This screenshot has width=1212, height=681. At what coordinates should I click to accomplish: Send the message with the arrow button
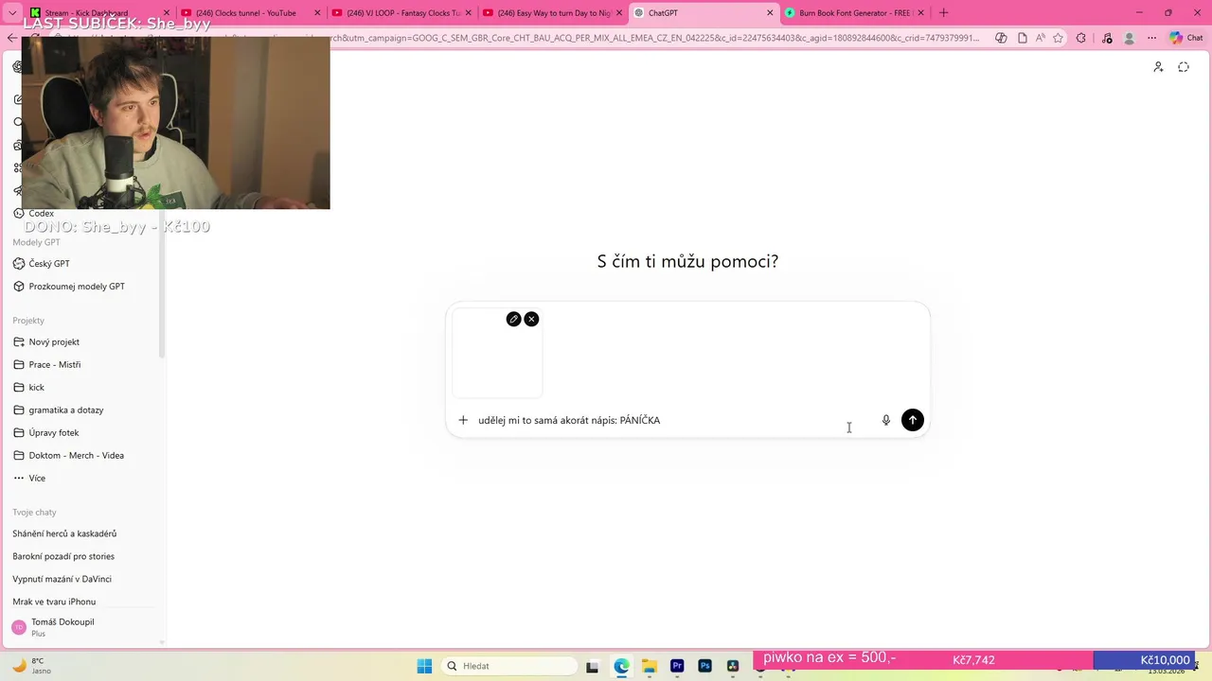click(913, 420)
